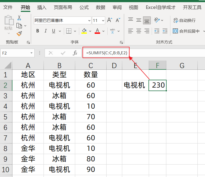Open the 文件 File menu

(8, 7)
